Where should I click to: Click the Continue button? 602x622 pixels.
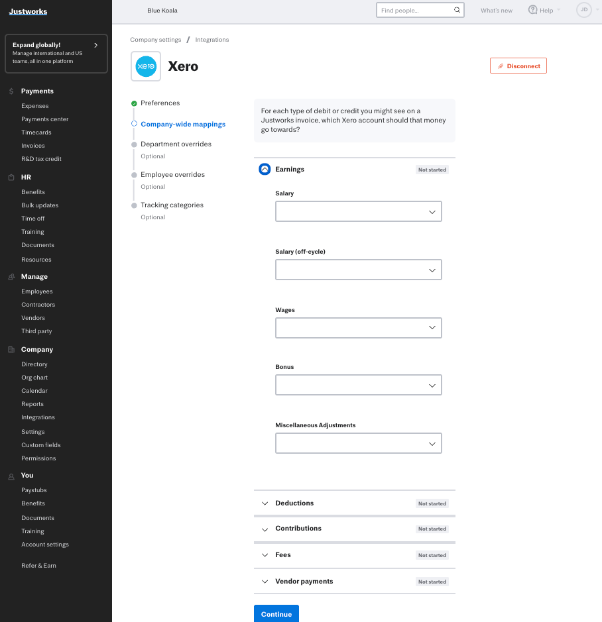(276, 614)
